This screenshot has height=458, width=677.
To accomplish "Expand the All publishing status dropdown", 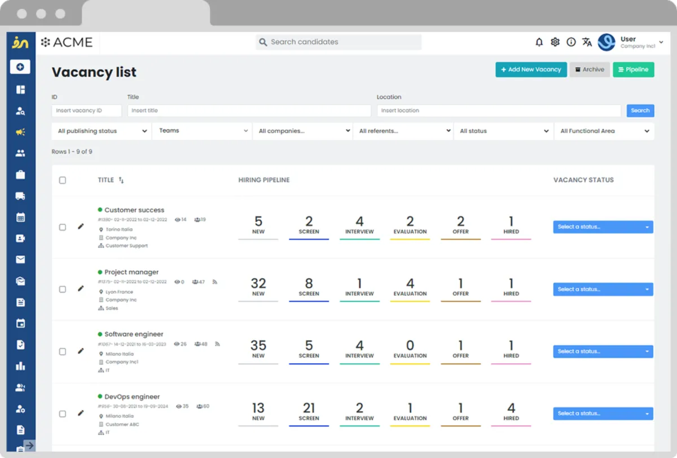I will [x=101, y=131].
